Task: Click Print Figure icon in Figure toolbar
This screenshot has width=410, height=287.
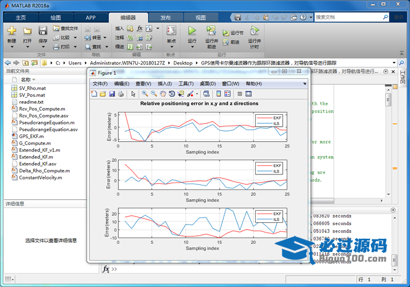Action: point(120,94)
